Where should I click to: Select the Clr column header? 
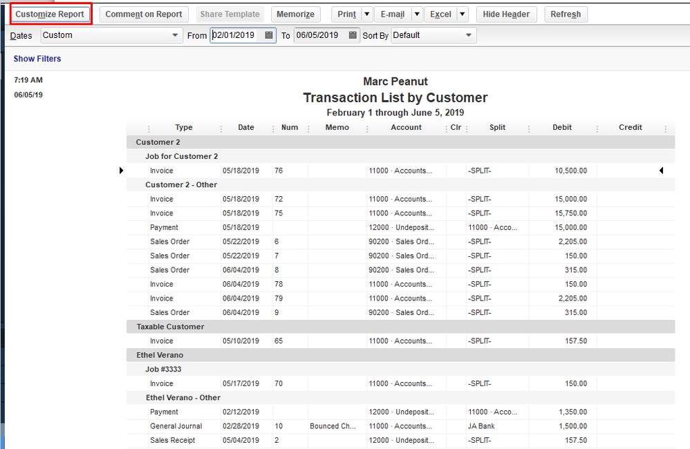click(456, 127)
